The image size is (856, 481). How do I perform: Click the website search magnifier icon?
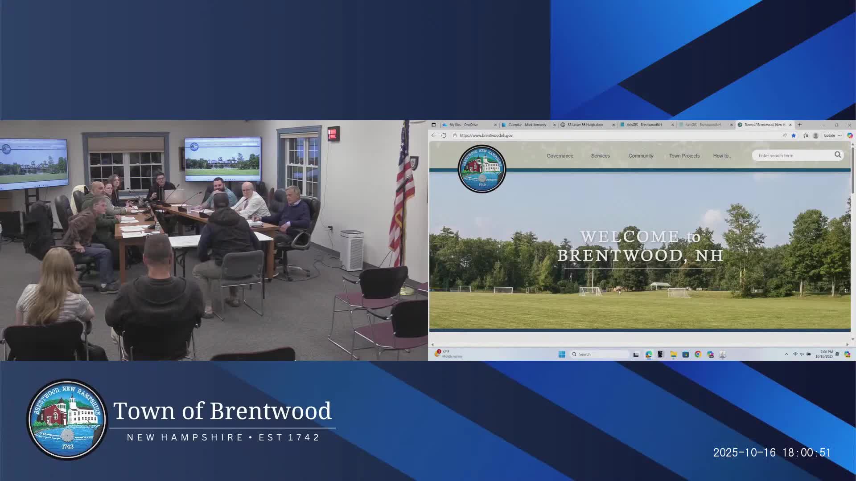click(x=838, y=155)
